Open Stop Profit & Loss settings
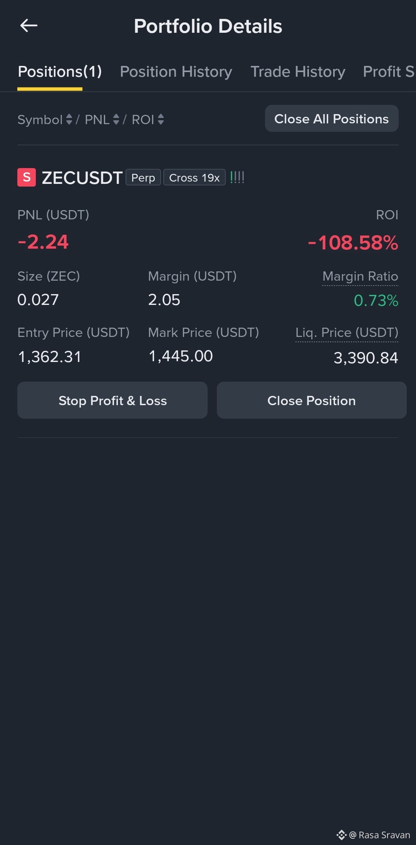Viewport: 416px width, 845px height. point(112,400)
